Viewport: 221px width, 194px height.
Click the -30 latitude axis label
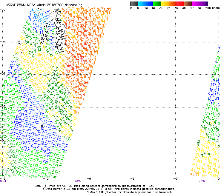pyautogui.click(x=3, y=10)
